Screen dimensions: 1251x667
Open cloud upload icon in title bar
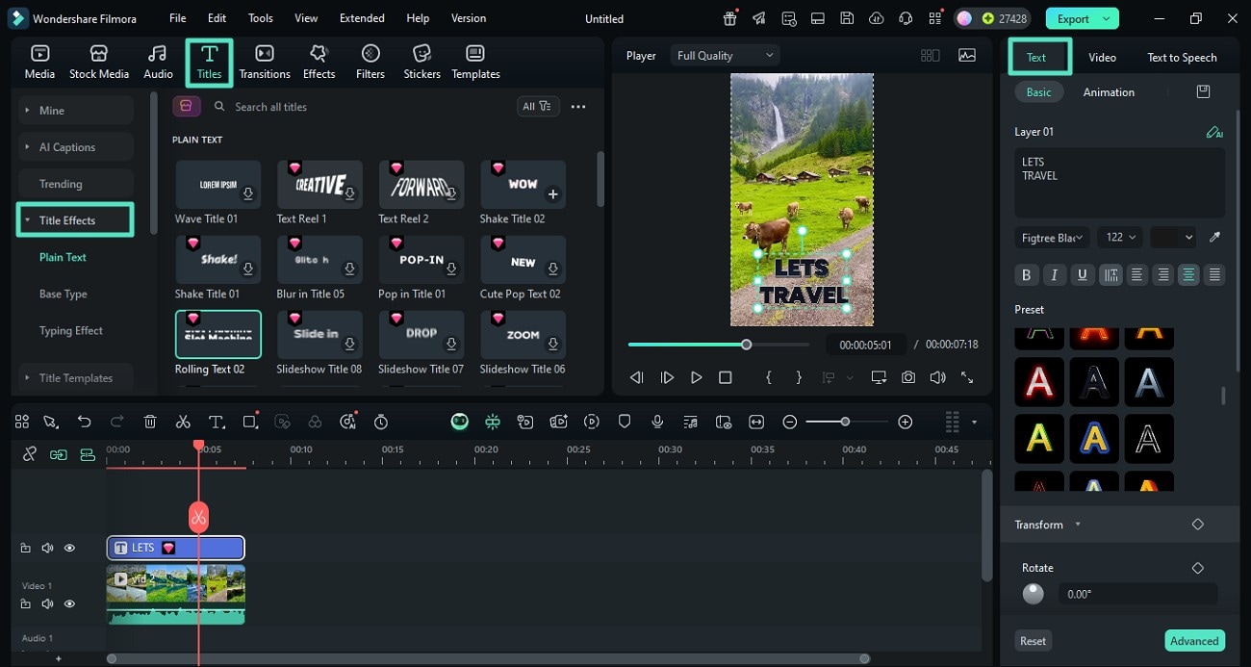[x=876, y=18]
